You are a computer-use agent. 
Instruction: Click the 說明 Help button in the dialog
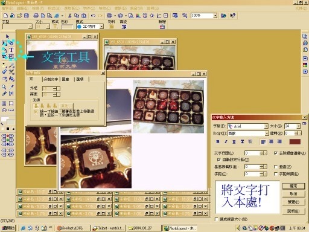pyautogui.click(x=293, y=211)
